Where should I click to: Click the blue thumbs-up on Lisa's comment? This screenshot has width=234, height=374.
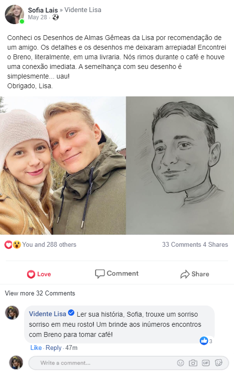pyautogui.click(x=204, y=341)
